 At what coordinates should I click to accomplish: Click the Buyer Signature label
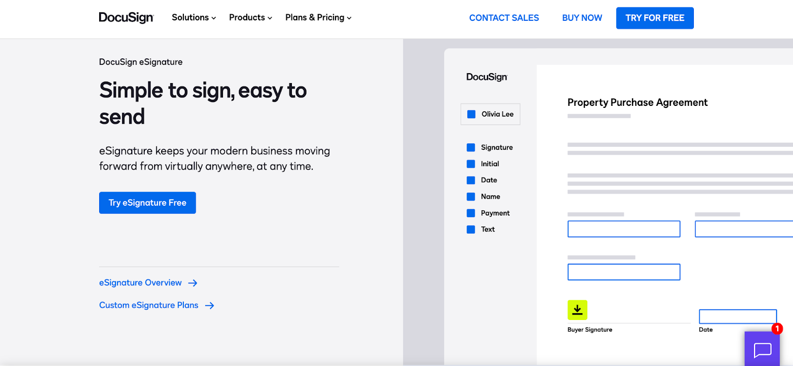(x=590, y=330)
